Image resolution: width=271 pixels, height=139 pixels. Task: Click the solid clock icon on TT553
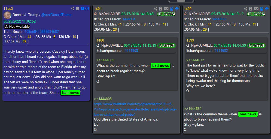[x=83, y=9]
